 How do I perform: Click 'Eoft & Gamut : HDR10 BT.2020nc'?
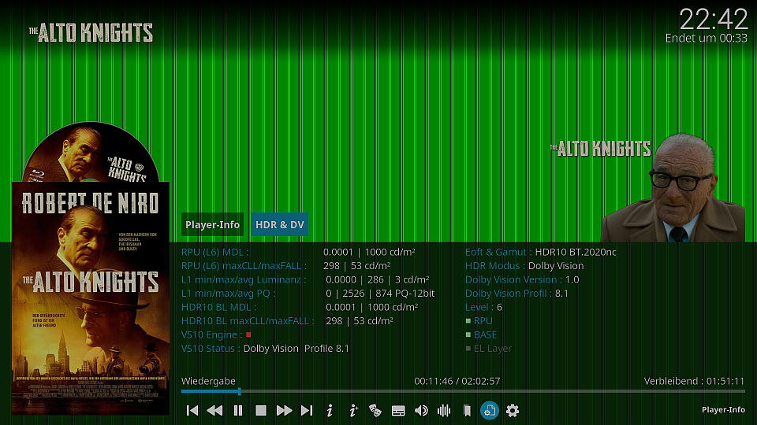pyautogui.click(x=541, y=252)
